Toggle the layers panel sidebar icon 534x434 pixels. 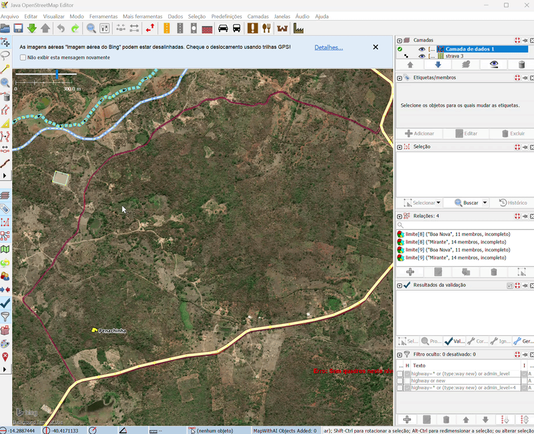(5, 195)
